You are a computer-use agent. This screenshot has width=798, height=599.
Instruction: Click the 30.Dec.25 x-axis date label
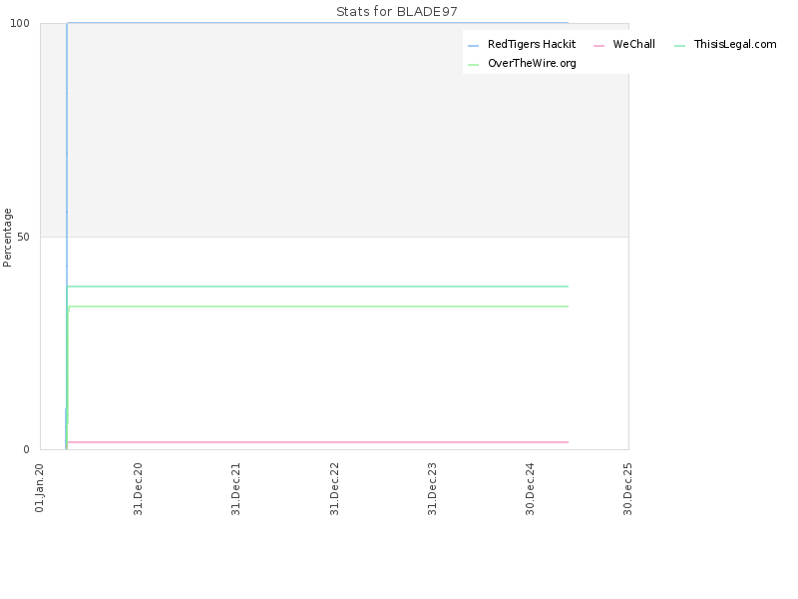pyautogui.click(x=628, y=489)
